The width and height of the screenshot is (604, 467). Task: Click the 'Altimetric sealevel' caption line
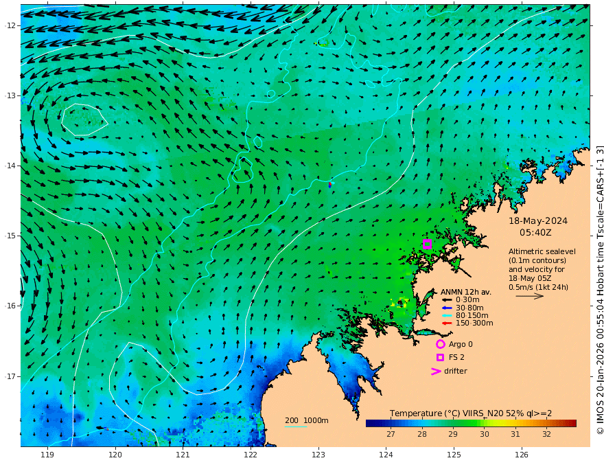pyautogui.click(x=542, y=251)
